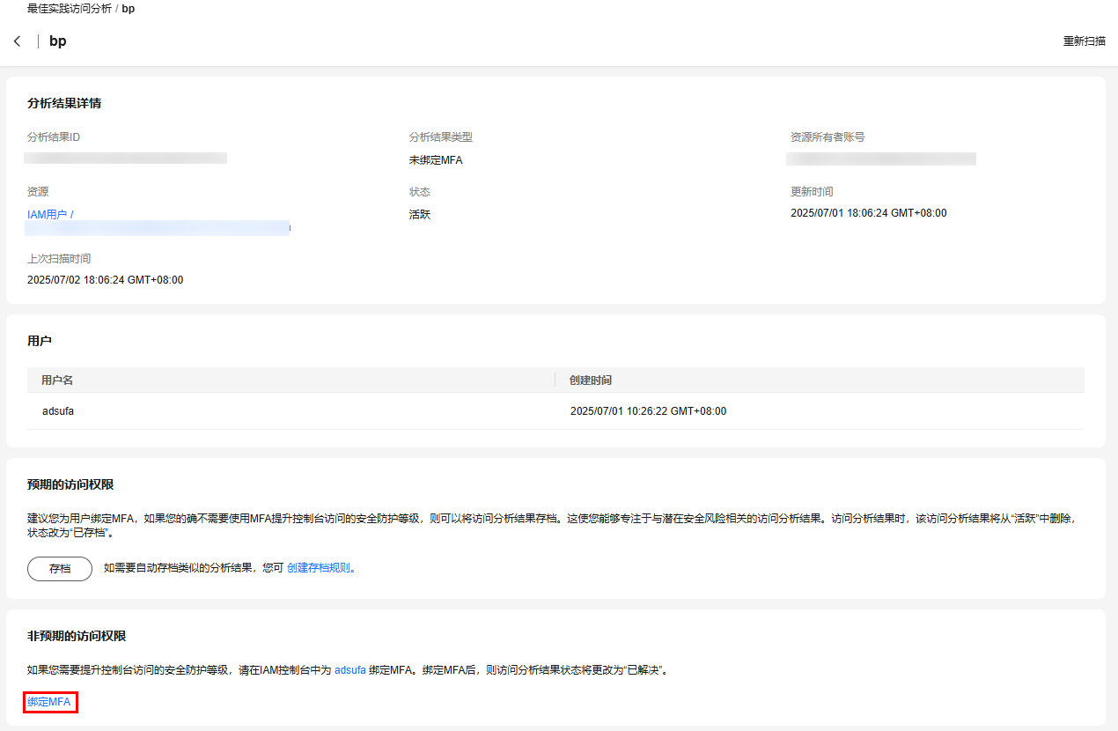Viewport: 1118px width, 731px height.
Task: Open the IAM用户 resource link
Action: pyautogui.click(x=49, y=214)
